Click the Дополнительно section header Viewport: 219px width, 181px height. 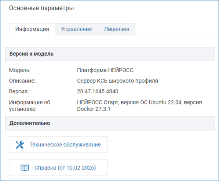tap(110, 123)
